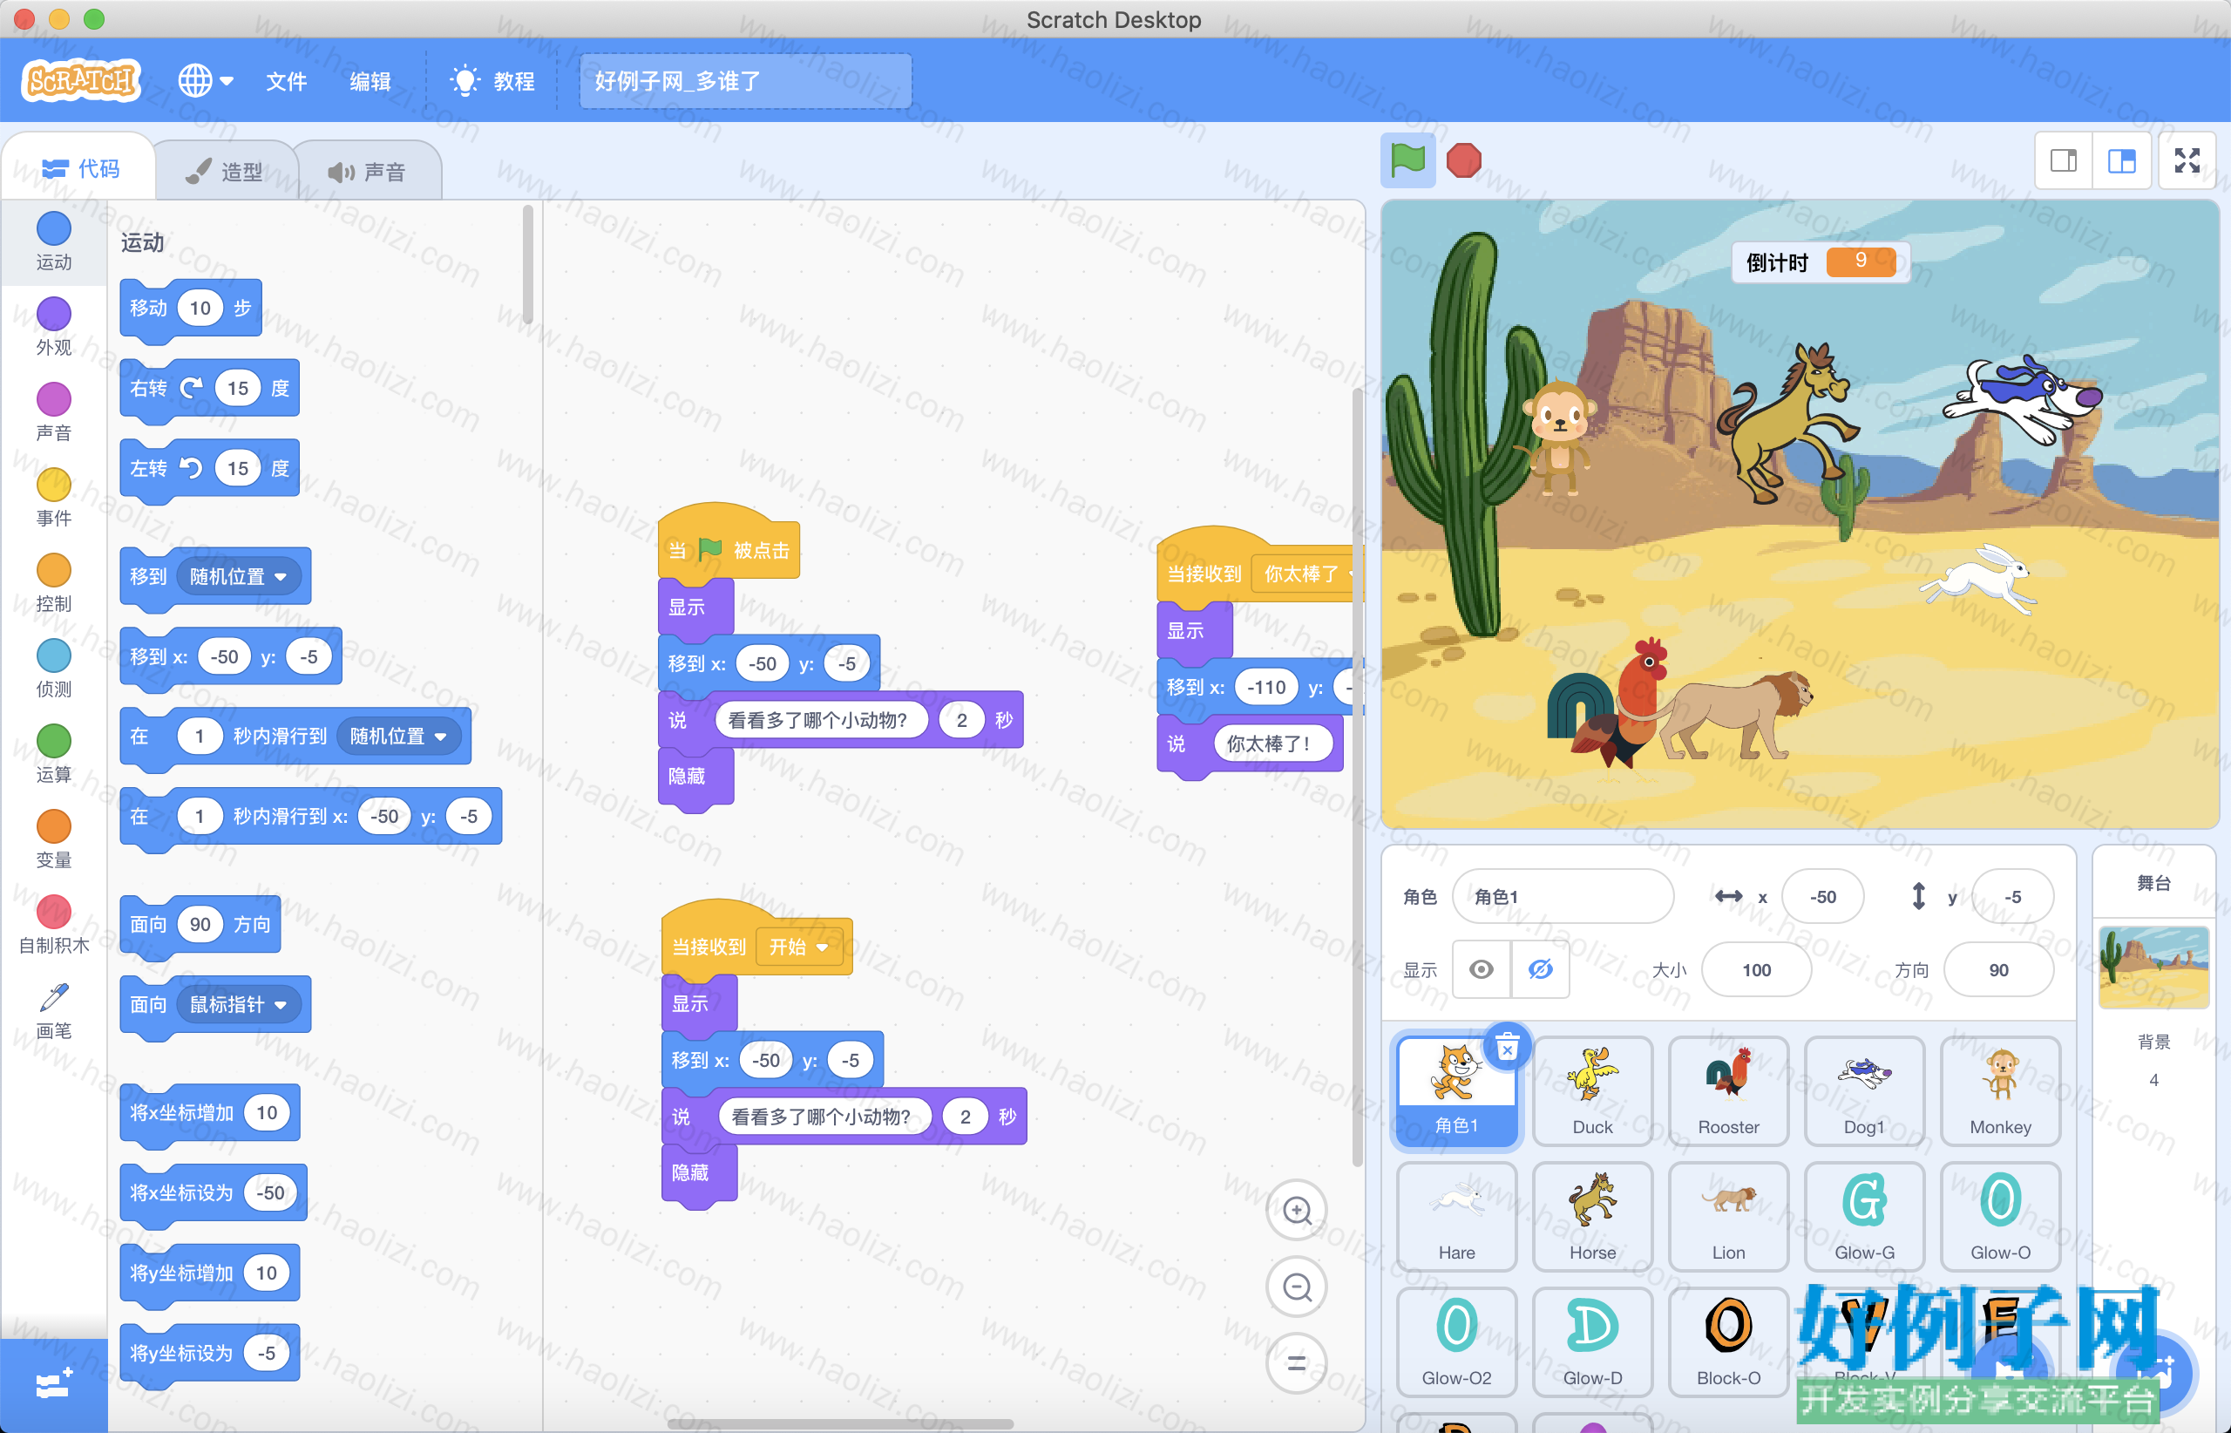Switch to the 代码 tab

click(x=80, y=168)
